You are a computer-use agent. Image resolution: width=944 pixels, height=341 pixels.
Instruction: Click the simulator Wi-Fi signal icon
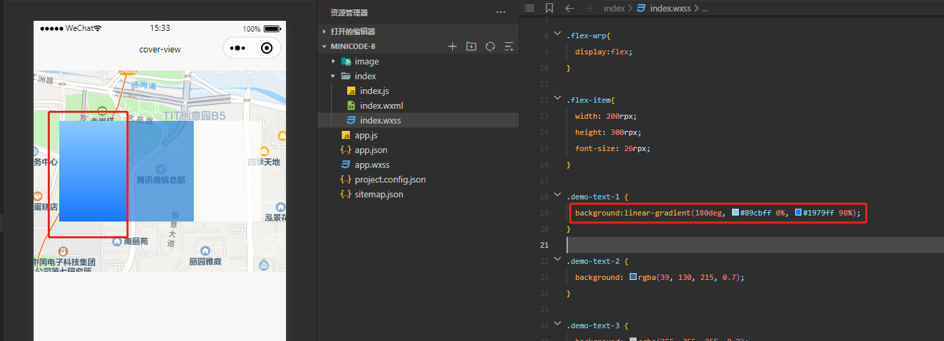[x=98, y=28]
